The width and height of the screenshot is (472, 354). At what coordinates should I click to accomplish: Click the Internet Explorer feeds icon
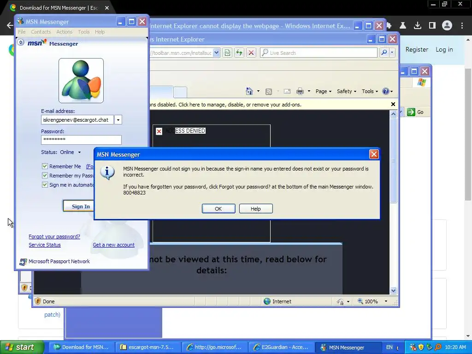[269, 92]
